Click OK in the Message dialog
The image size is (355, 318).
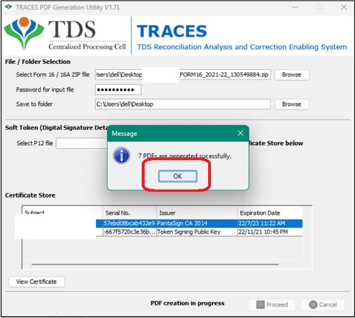(177, 176)
